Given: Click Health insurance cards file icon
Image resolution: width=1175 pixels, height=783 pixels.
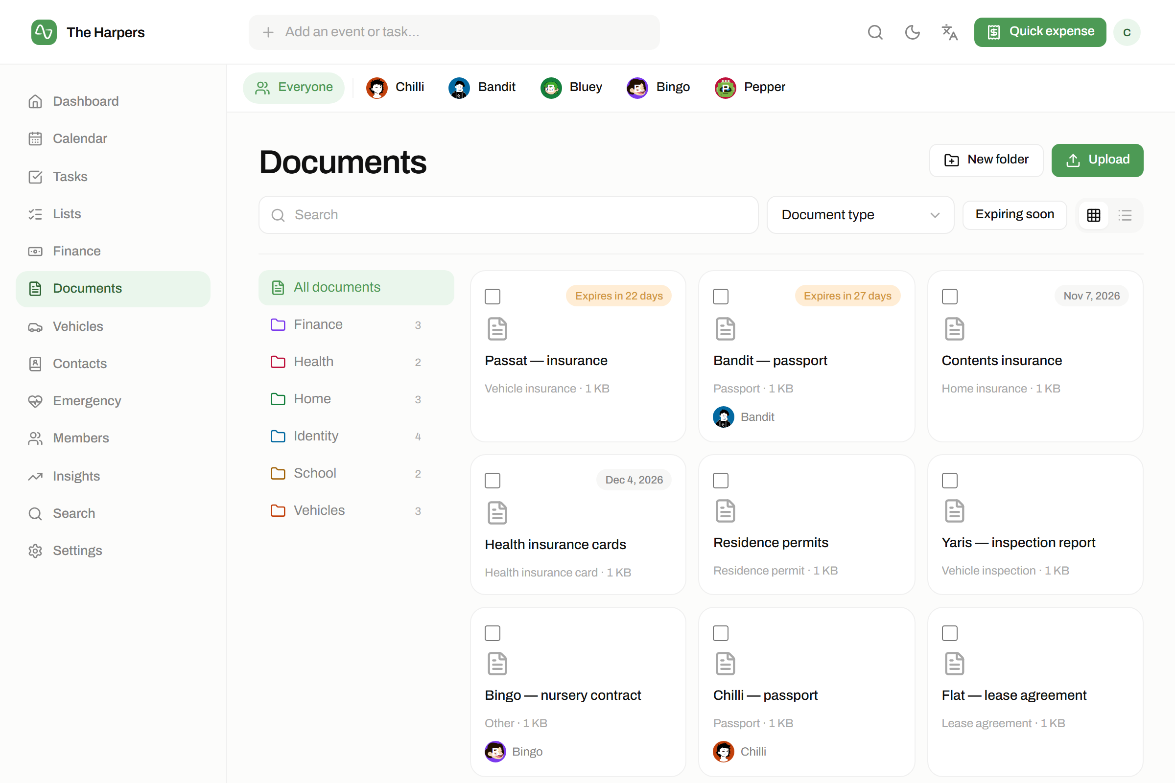Looking at the screenshot, I should click(497, 513).
